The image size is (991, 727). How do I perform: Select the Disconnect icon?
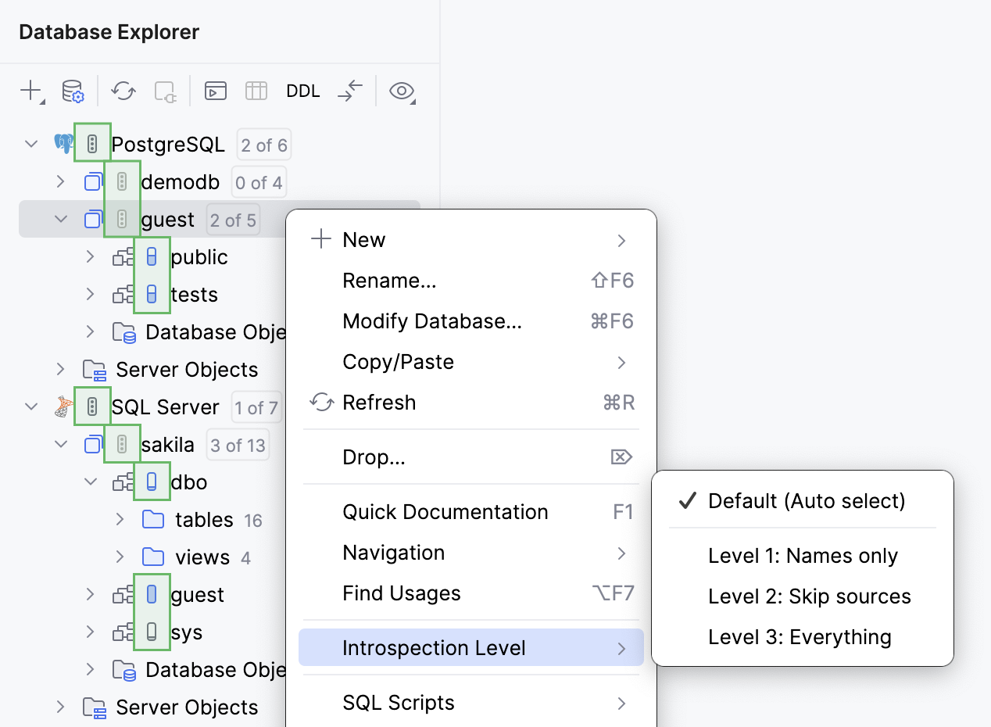164,91
